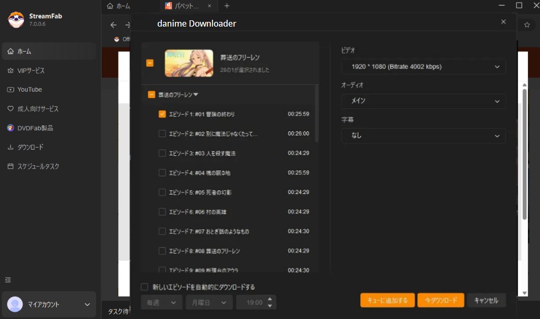Check エピソード 2 for download
Viewport: 540px width, 319px height.
(x=162, y=133)
